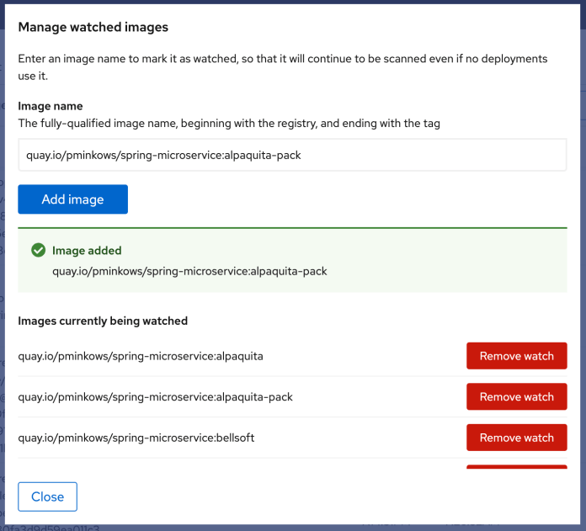
Task: Click the fully-qualified image name helper text
Action: click(x=229, y=124)
